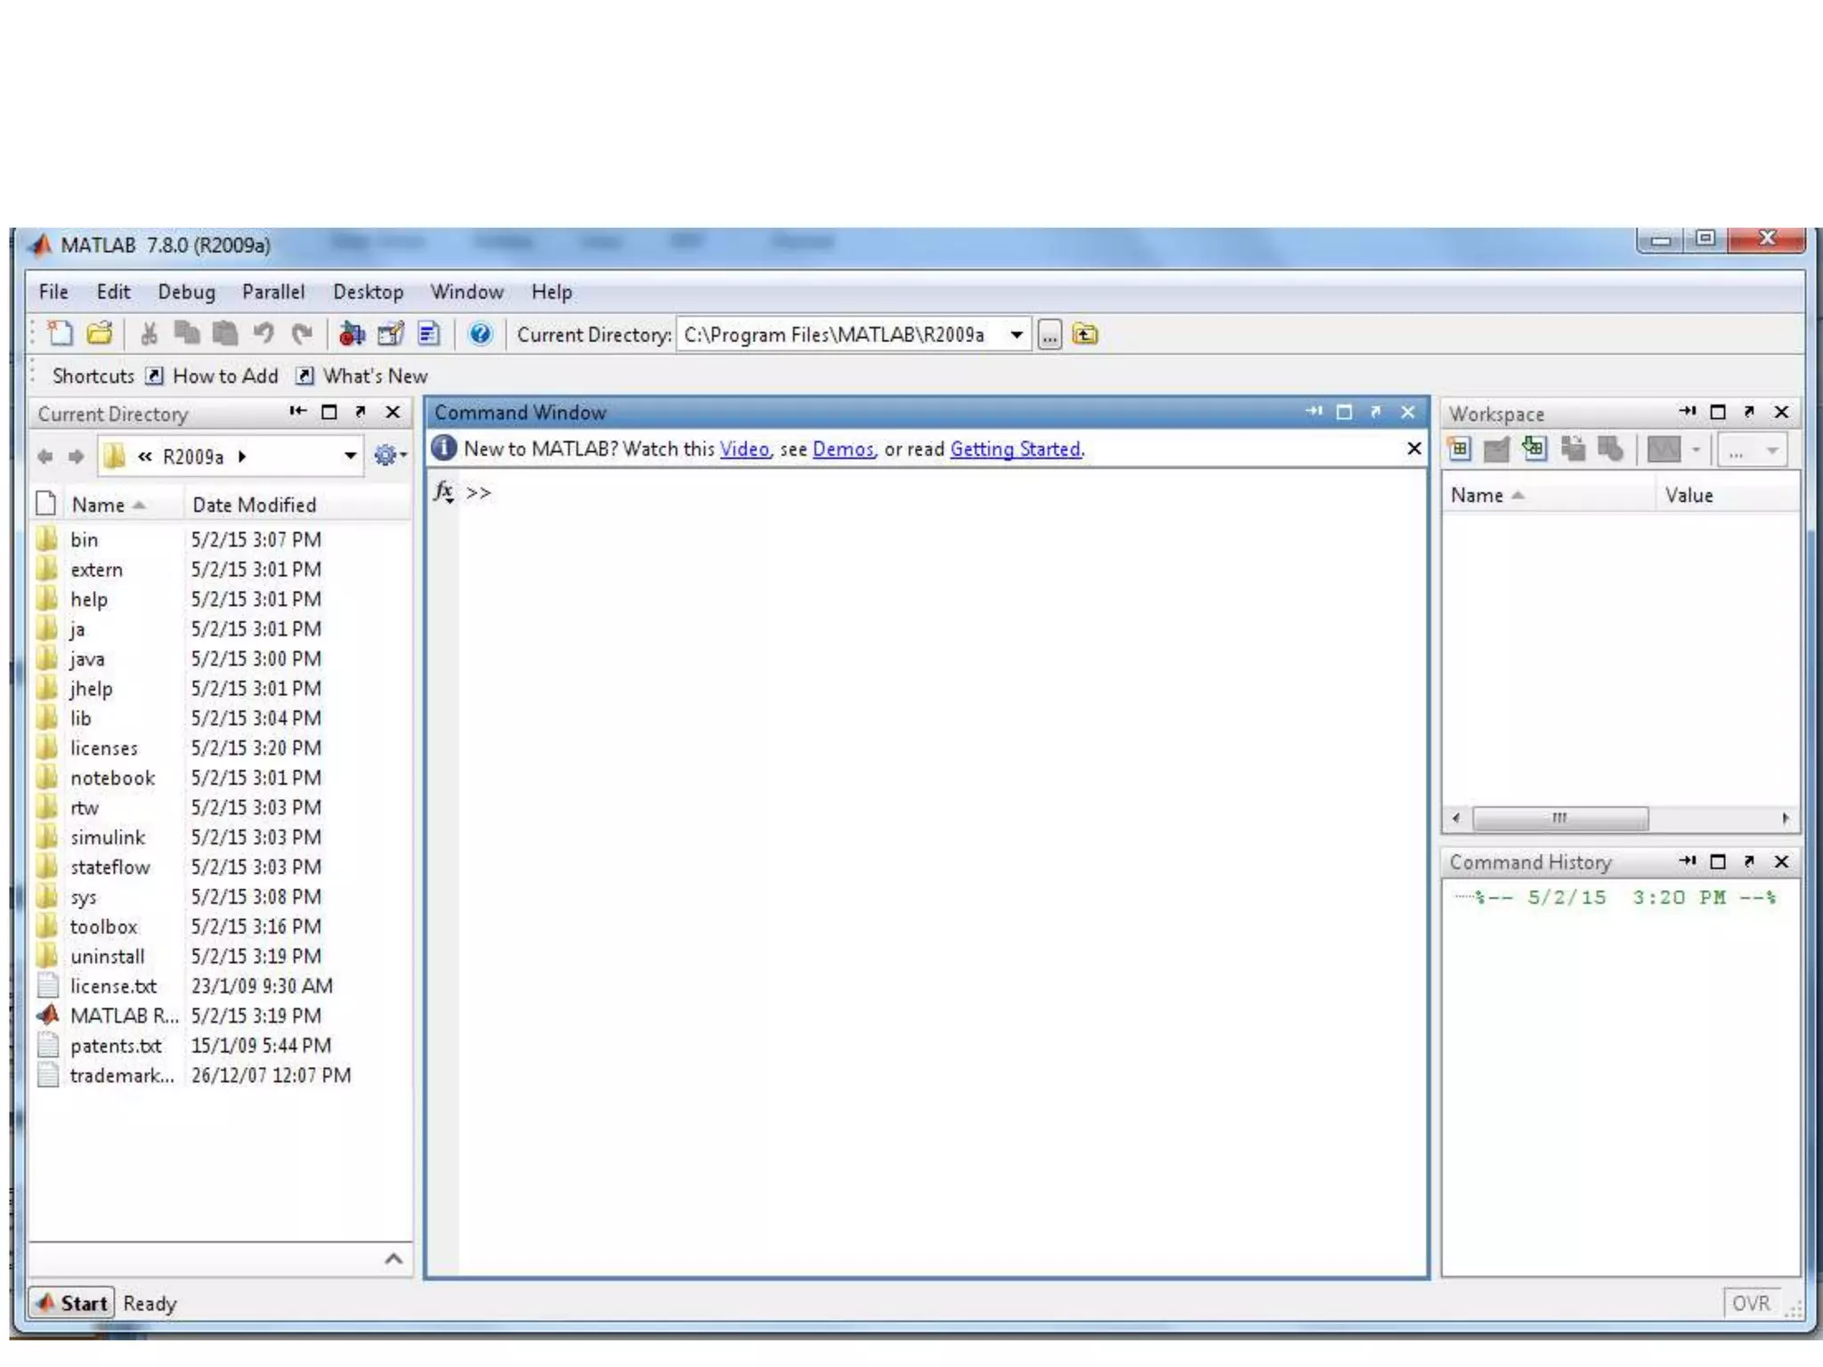Go up one directory level icon
The image size is (1823, 1367).
(1085, 335)
